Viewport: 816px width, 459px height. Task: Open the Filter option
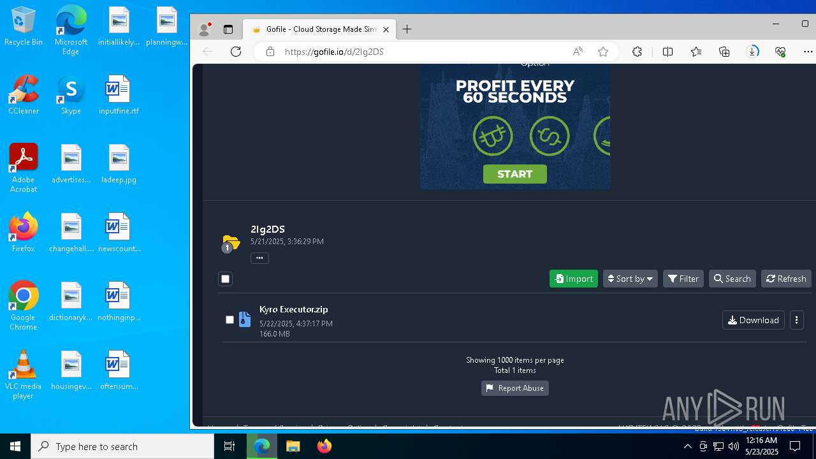683,279
